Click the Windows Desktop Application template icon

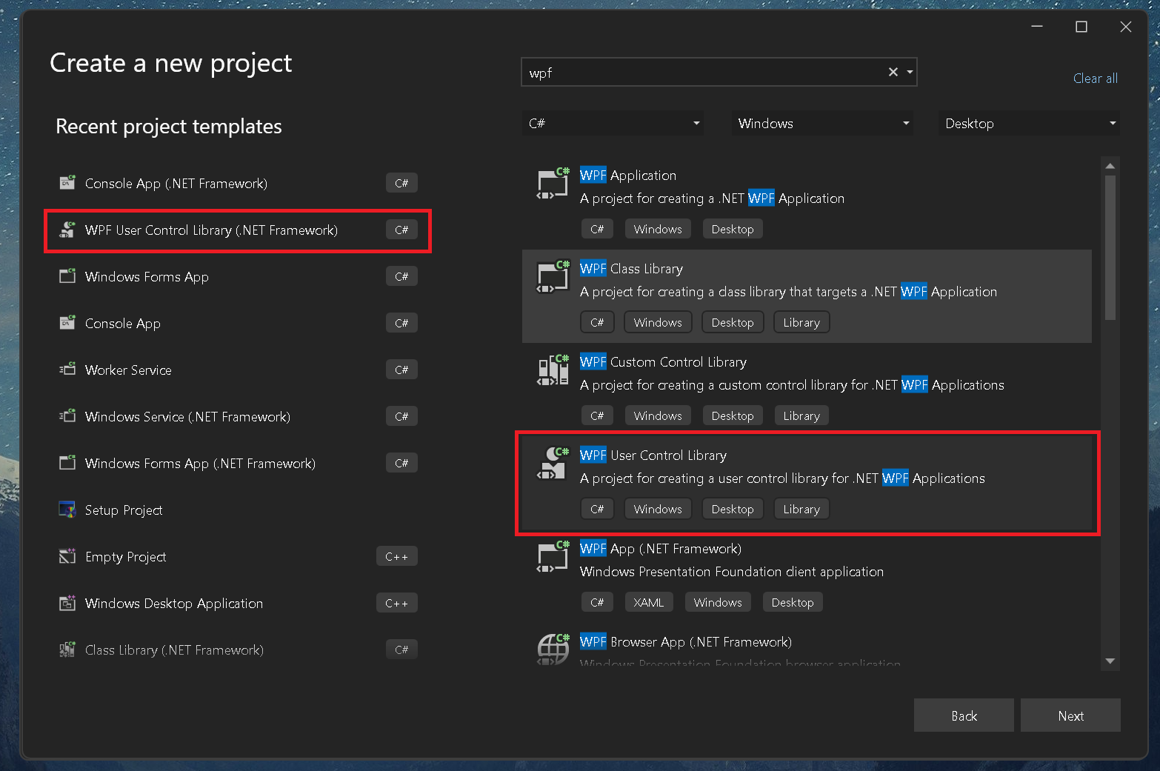(x=67, y=603)
